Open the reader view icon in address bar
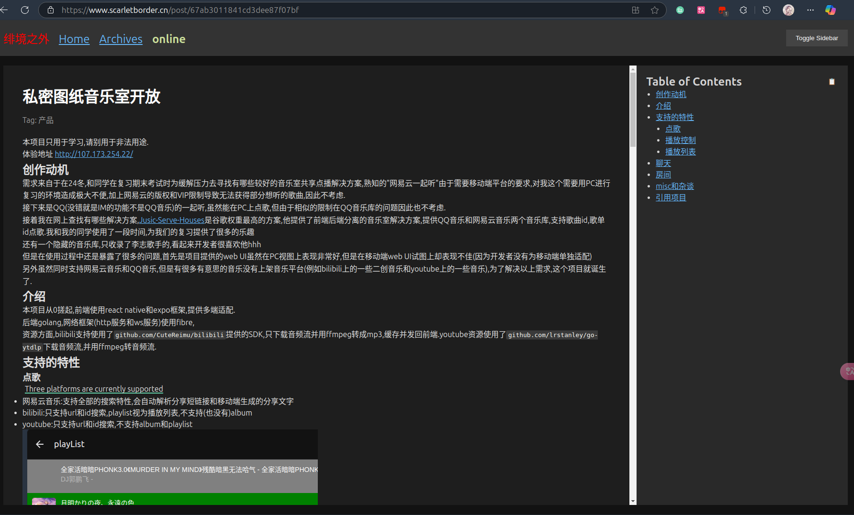Viewport: 854px width, 515px height. (x=636, y=10)
